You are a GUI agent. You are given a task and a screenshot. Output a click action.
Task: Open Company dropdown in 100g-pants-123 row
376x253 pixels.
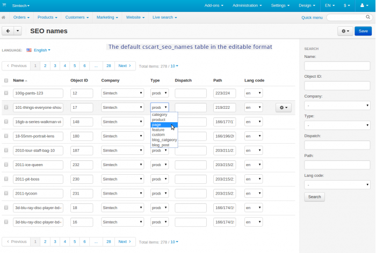click(x=122, y=93)
